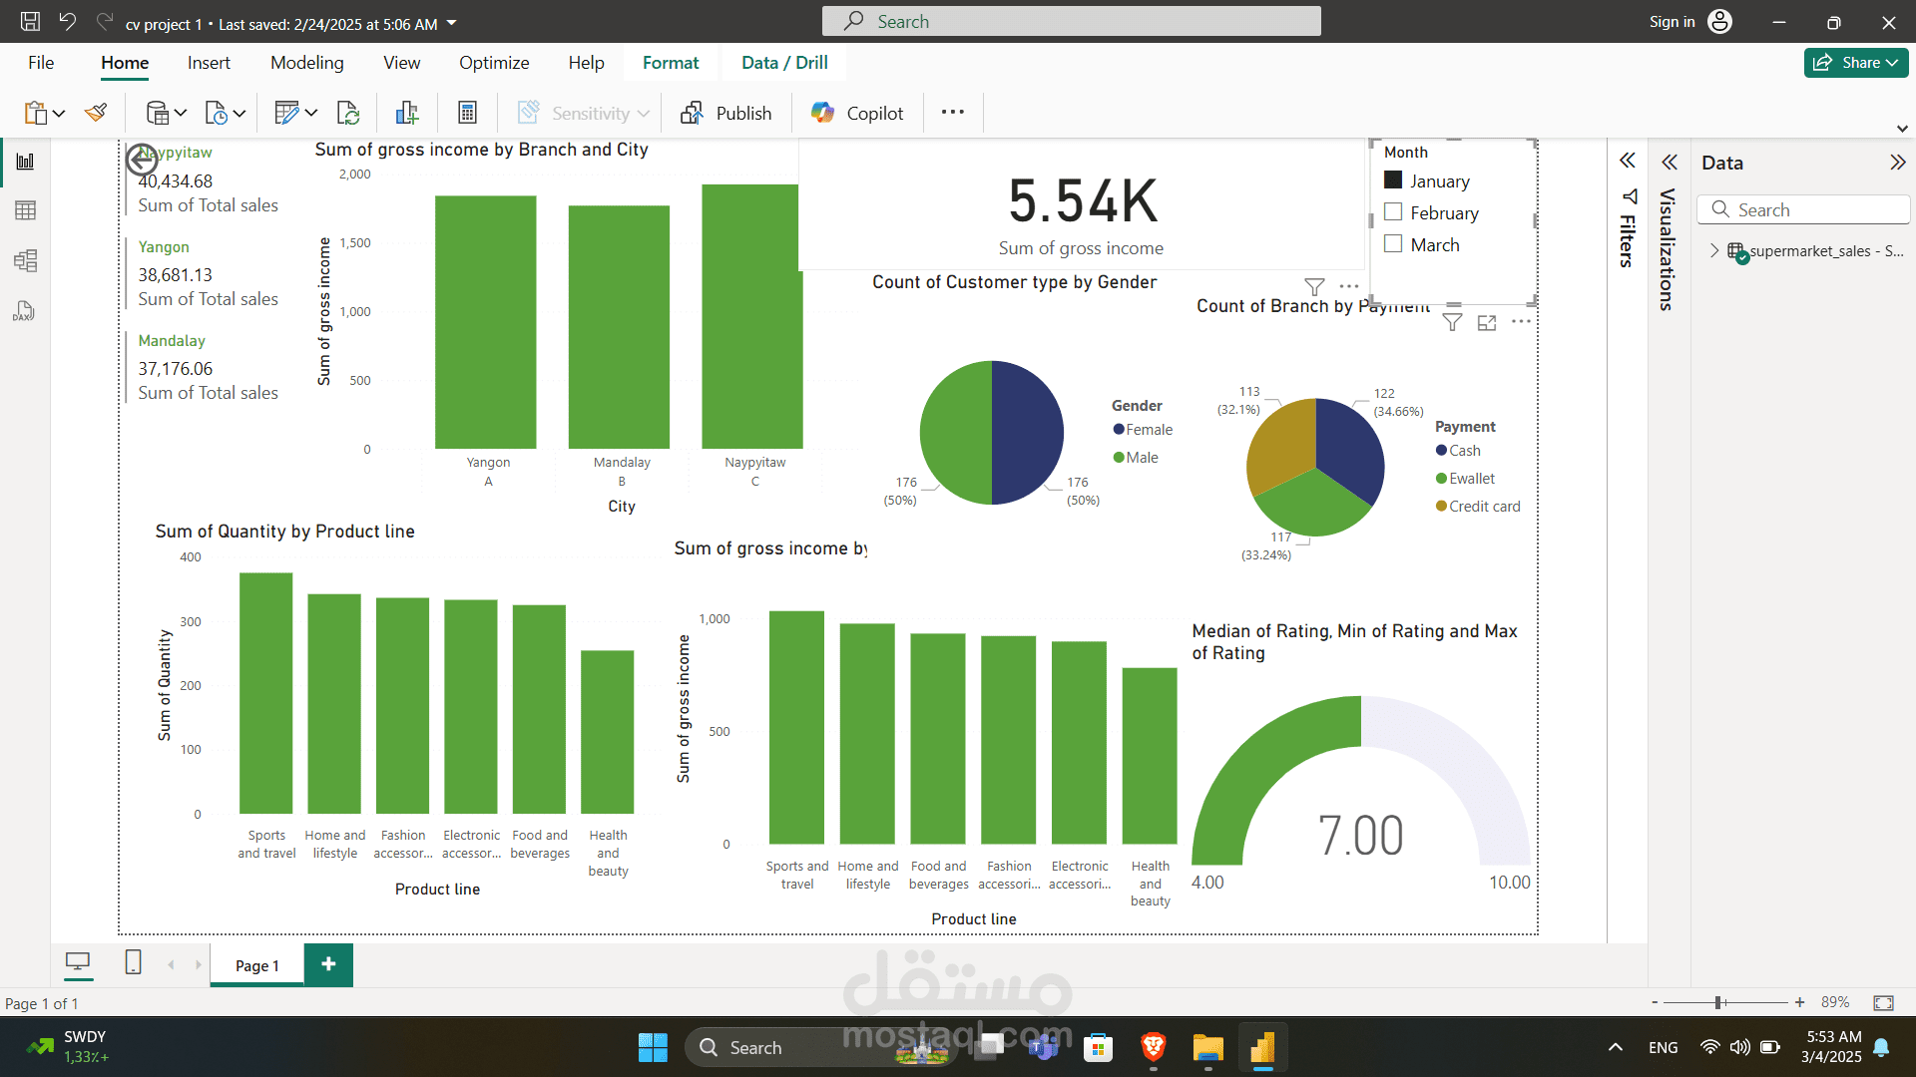Click back arrow button on report canvas
Image resolution: width=1916 pixels, height=1077 pixels.
[x=142, y=160]
